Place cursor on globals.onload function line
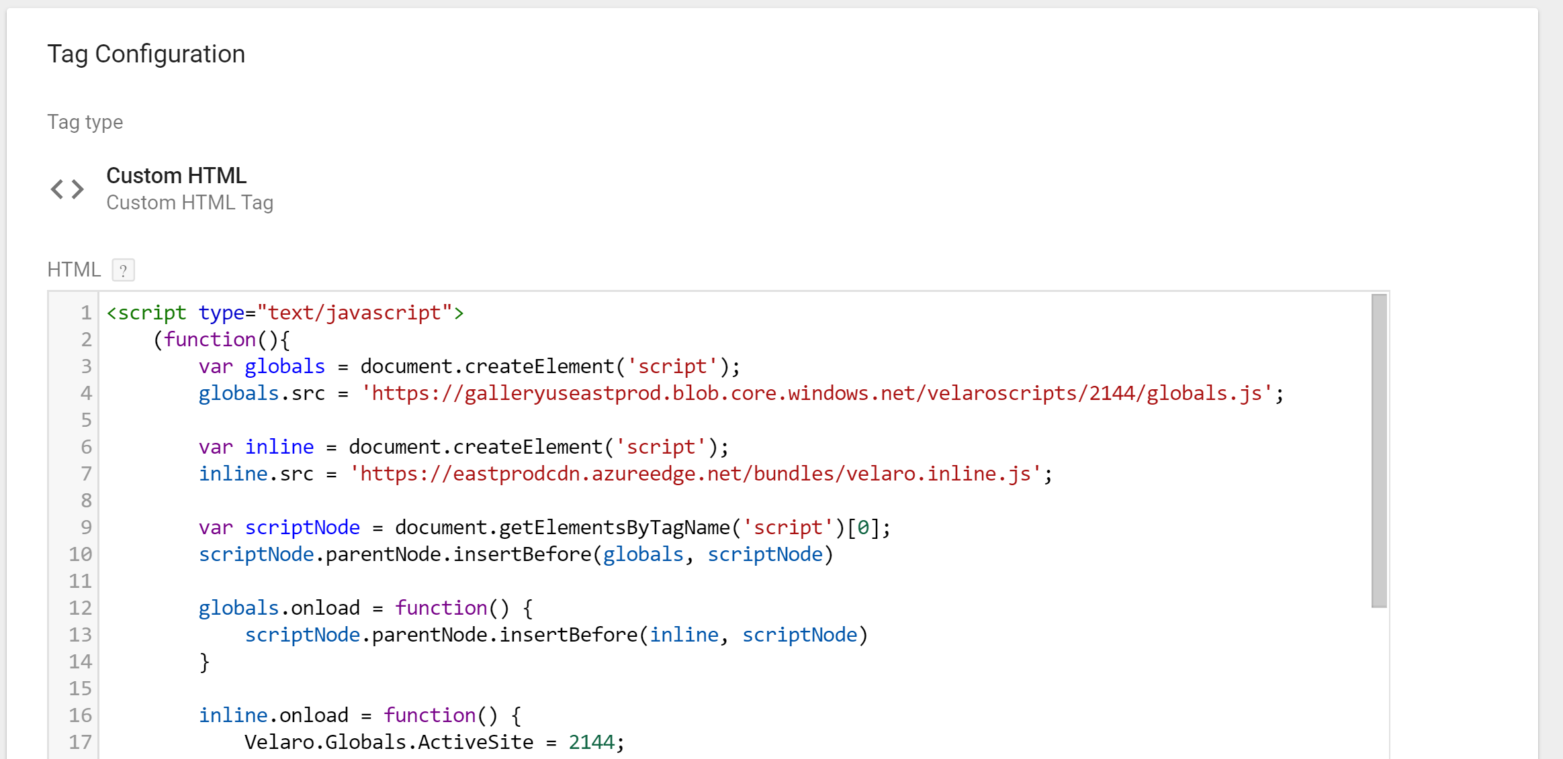The width and height of the screenshot is (1563, 759). pos(366,608)
